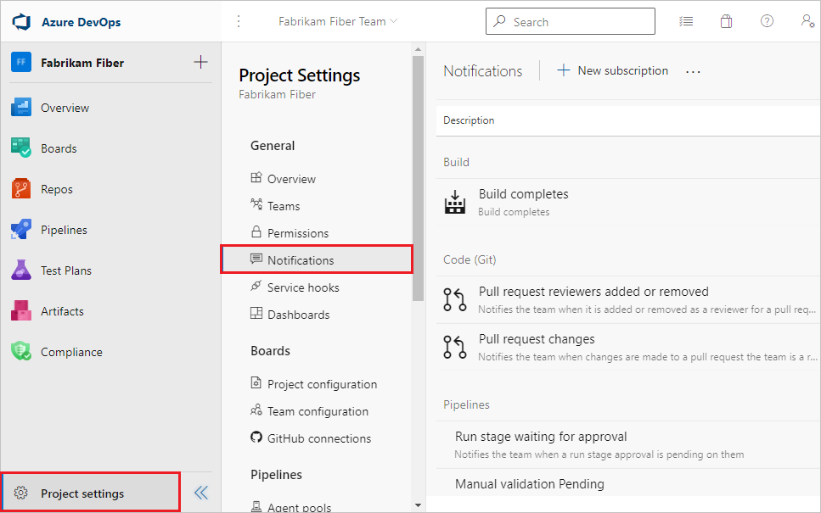The height and width of the screenshot is (513, 821).
Task: Open the more actions ellipsis next to New subscription
Action: [693, 71]
